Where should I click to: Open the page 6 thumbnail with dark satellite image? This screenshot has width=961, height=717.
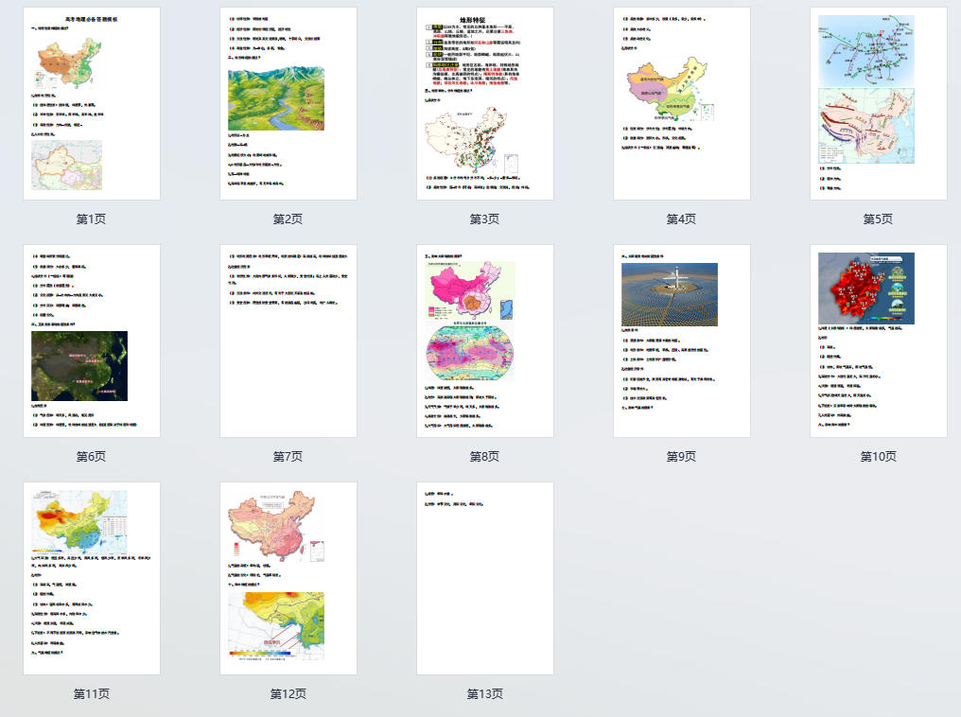[92, 341]
